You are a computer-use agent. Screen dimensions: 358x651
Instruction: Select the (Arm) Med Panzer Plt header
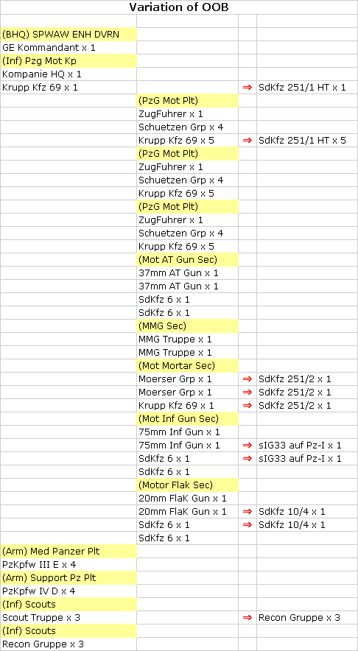click(x=69, y=552)
